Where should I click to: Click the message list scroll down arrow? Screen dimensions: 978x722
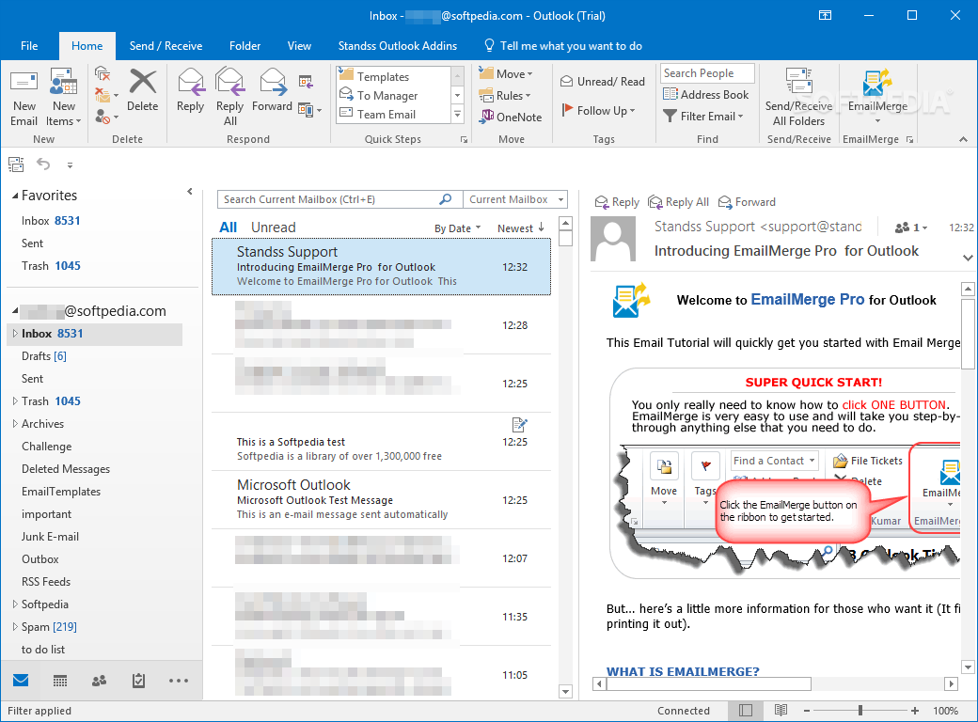[566, 691]
